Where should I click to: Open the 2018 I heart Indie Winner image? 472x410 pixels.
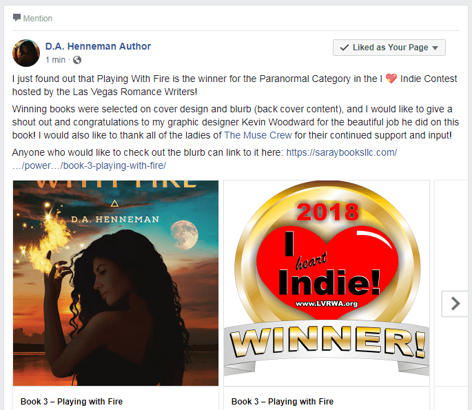tap(327, 283)
